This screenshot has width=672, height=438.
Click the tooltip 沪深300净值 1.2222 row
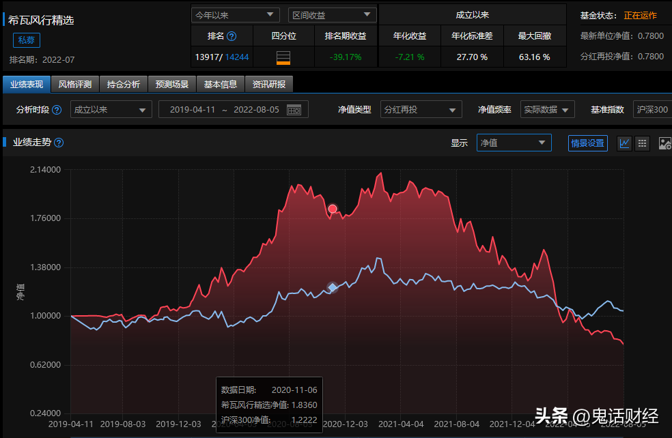(x=269, y=420)
